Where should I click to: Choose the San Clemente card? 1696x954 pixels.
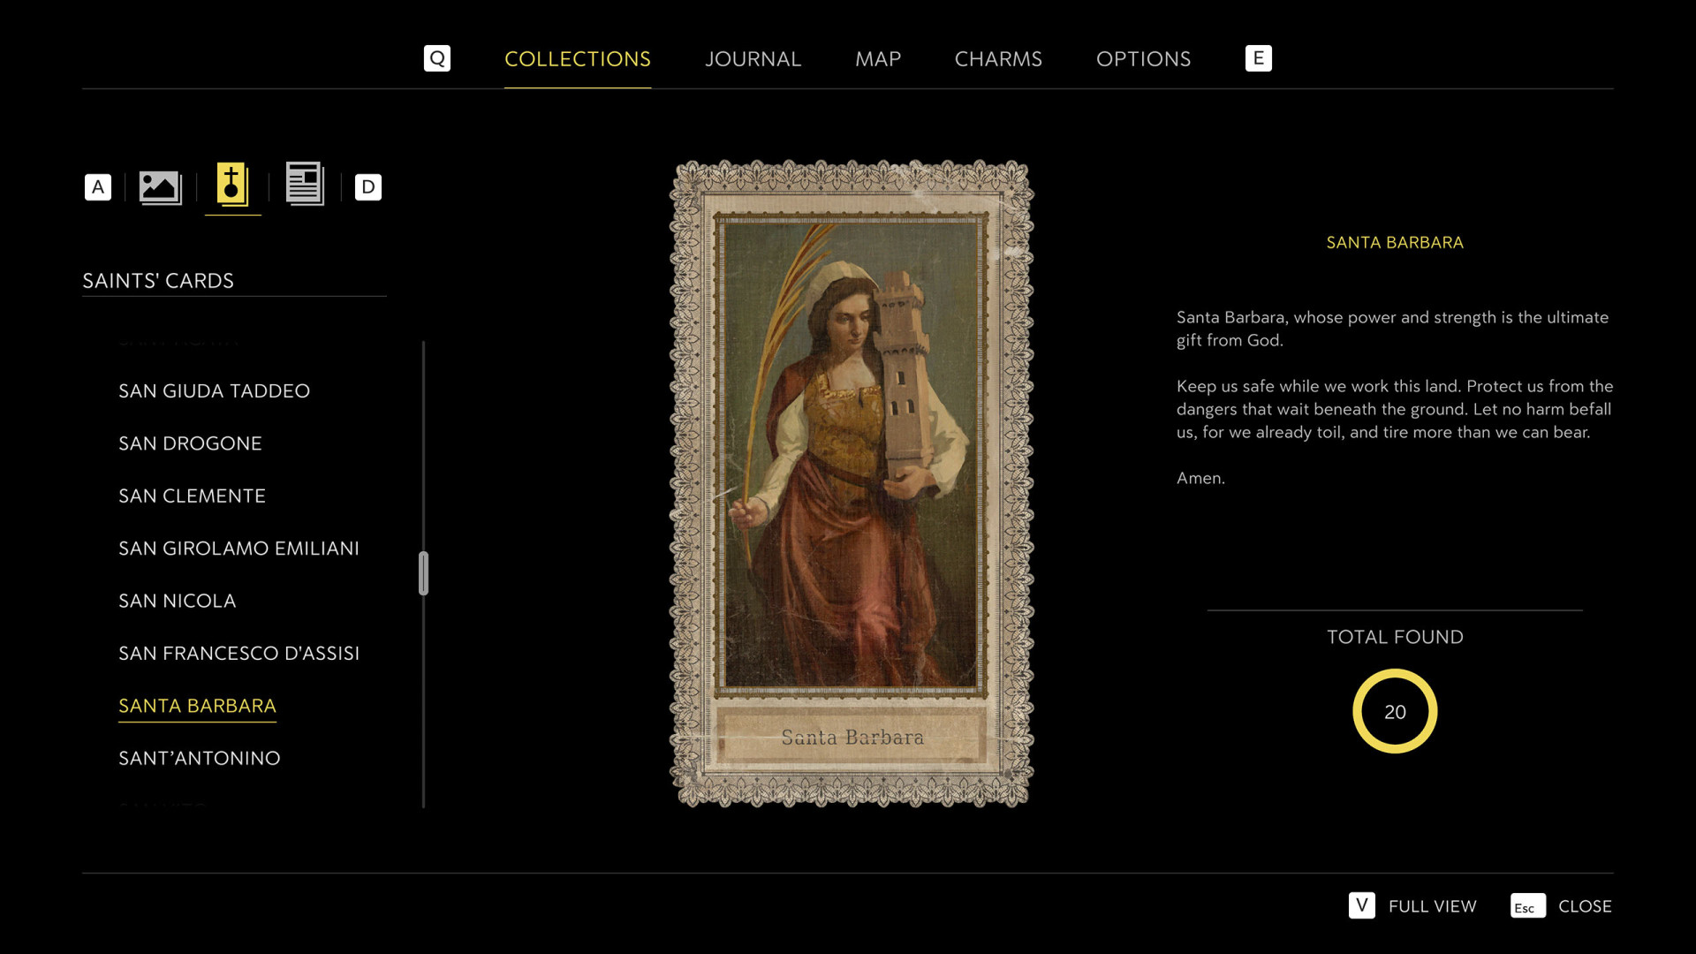tap(193, 496)
